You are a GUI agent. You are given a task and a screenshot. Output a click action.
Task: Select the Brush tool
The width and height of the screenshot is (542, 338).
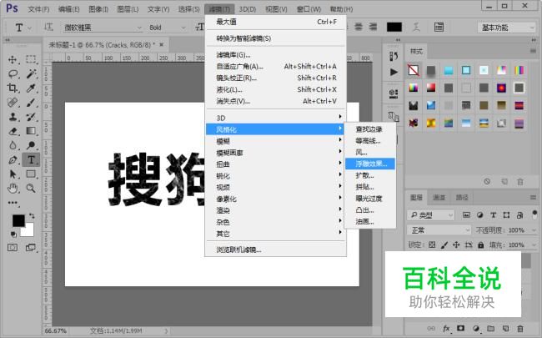pyautogui.click(x=31, y=103)
